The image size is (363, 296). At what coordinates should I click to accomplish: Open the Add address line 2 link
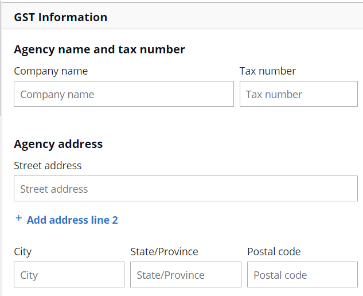pyautogui.click(x=72, y=220)
